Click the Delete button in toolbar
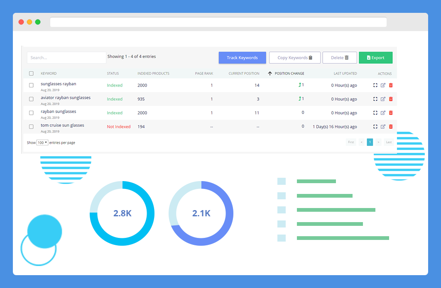 [x=340, y=58]
